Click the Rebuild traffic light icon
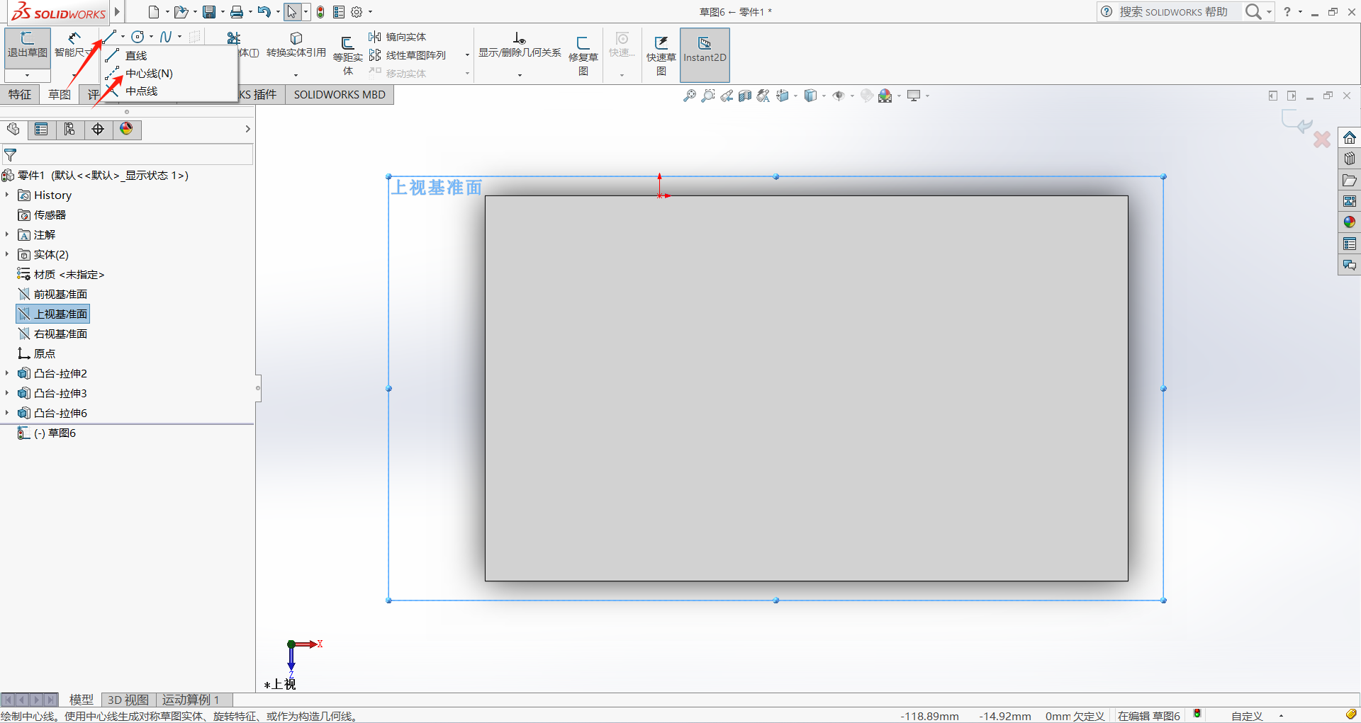The image size is (1361, 723). click(x=320, y=12)
